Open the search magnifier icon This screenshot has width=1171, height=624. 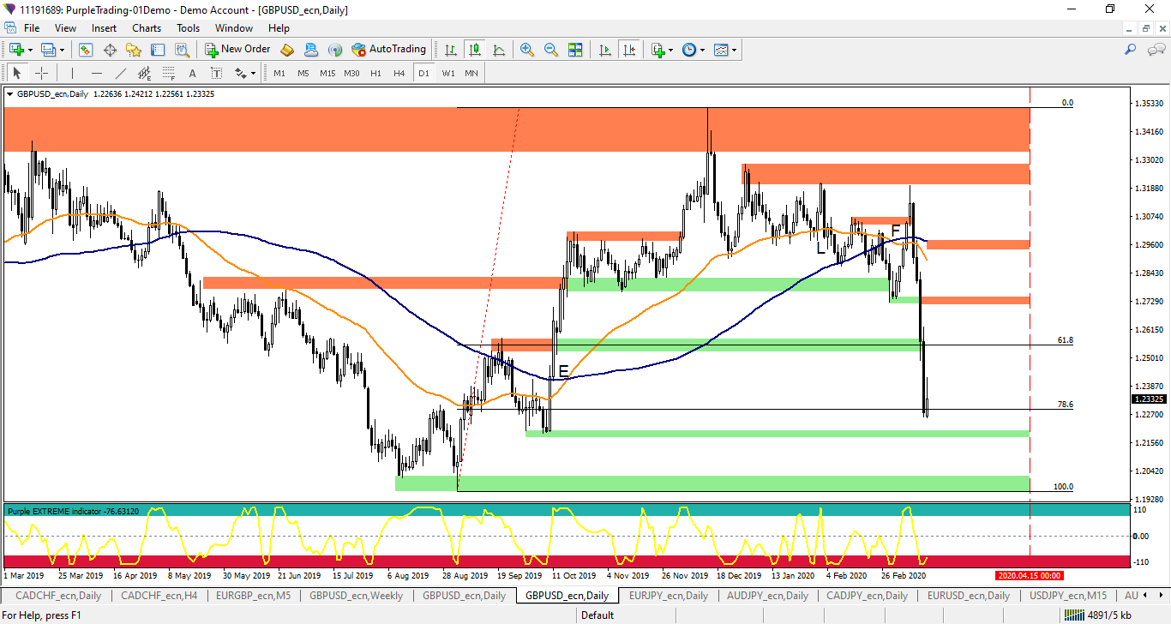click(x=1130, y=50)
